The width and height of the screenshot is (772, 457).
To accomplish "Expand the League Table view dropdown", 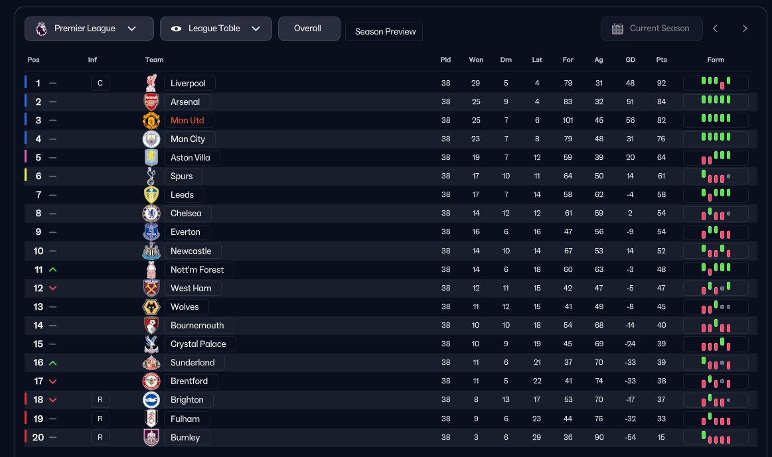I will click(216, 29).
